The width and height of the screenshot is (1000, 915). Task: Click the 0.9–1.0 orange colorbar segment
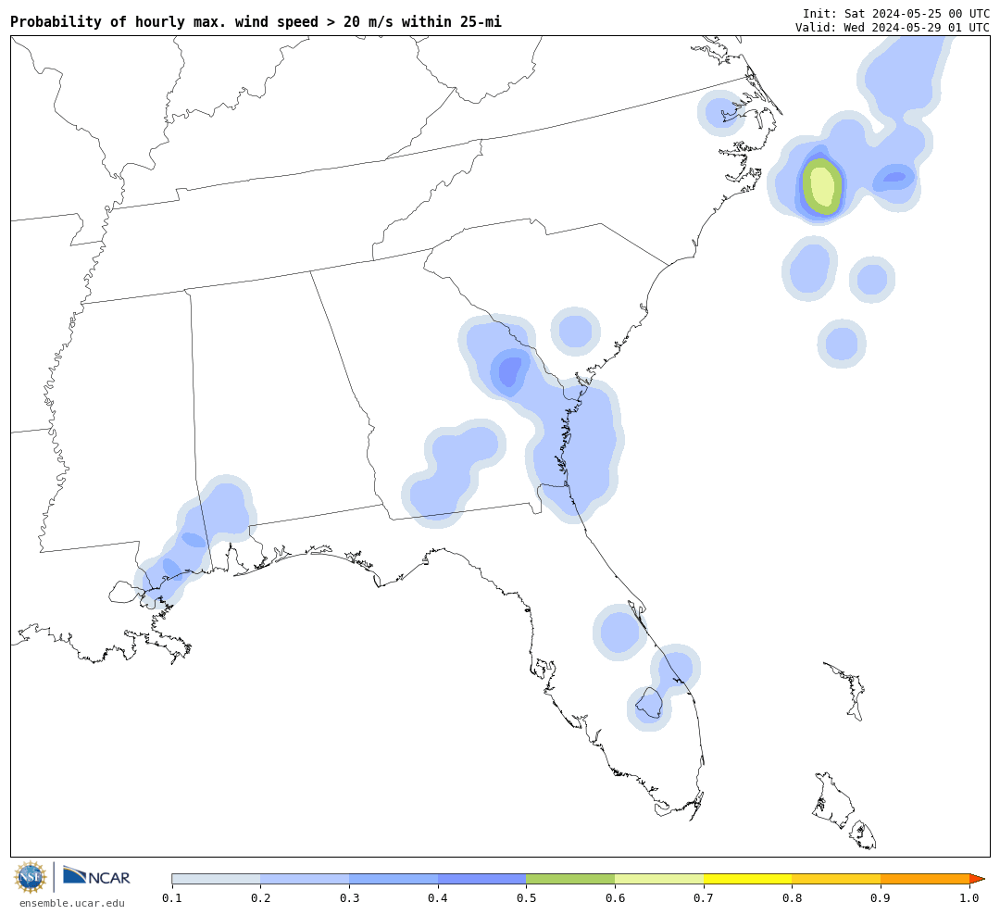[925, 879]
